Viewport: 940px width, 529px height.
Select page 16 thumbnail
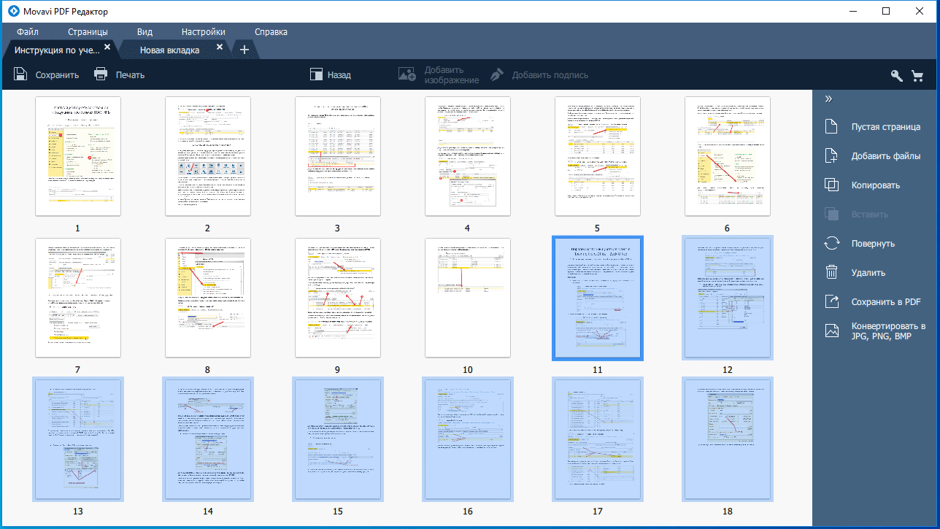coord(467,439)
